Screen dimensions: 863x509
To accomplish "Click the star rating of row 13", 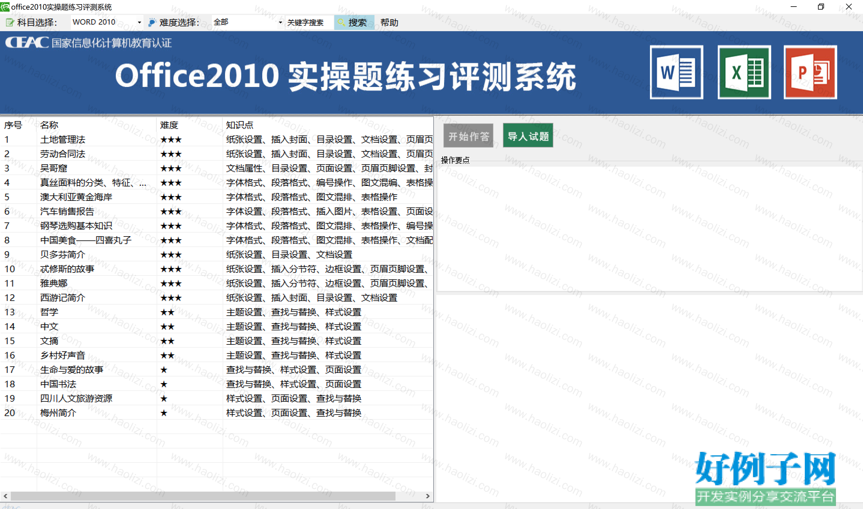I will click(167, 312).
